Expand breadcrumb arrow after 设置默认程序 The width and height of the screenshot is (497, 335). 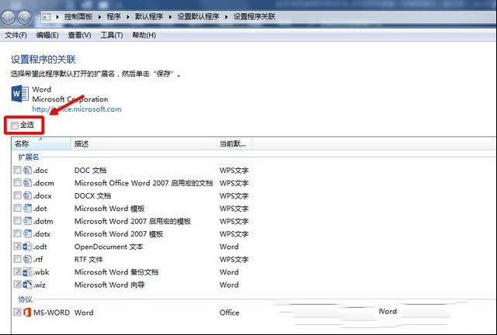point(226,17)
